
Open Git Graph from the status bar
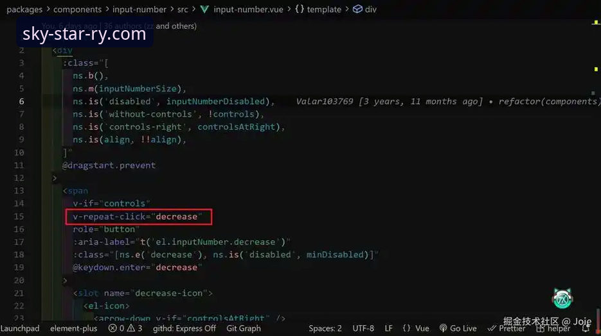click(244, 328)
